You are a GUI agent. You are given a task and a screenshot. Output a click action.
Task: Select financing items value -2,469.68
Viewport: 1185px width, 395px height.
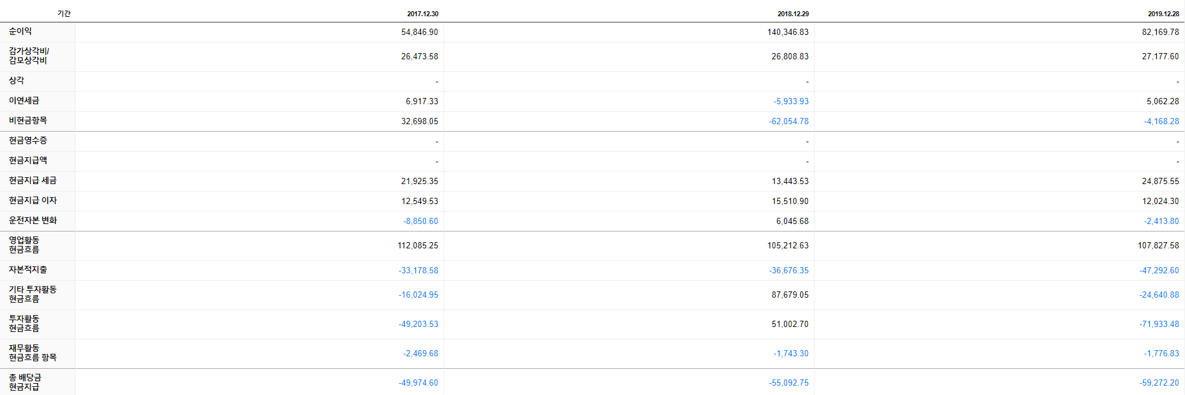coord(420,353)
